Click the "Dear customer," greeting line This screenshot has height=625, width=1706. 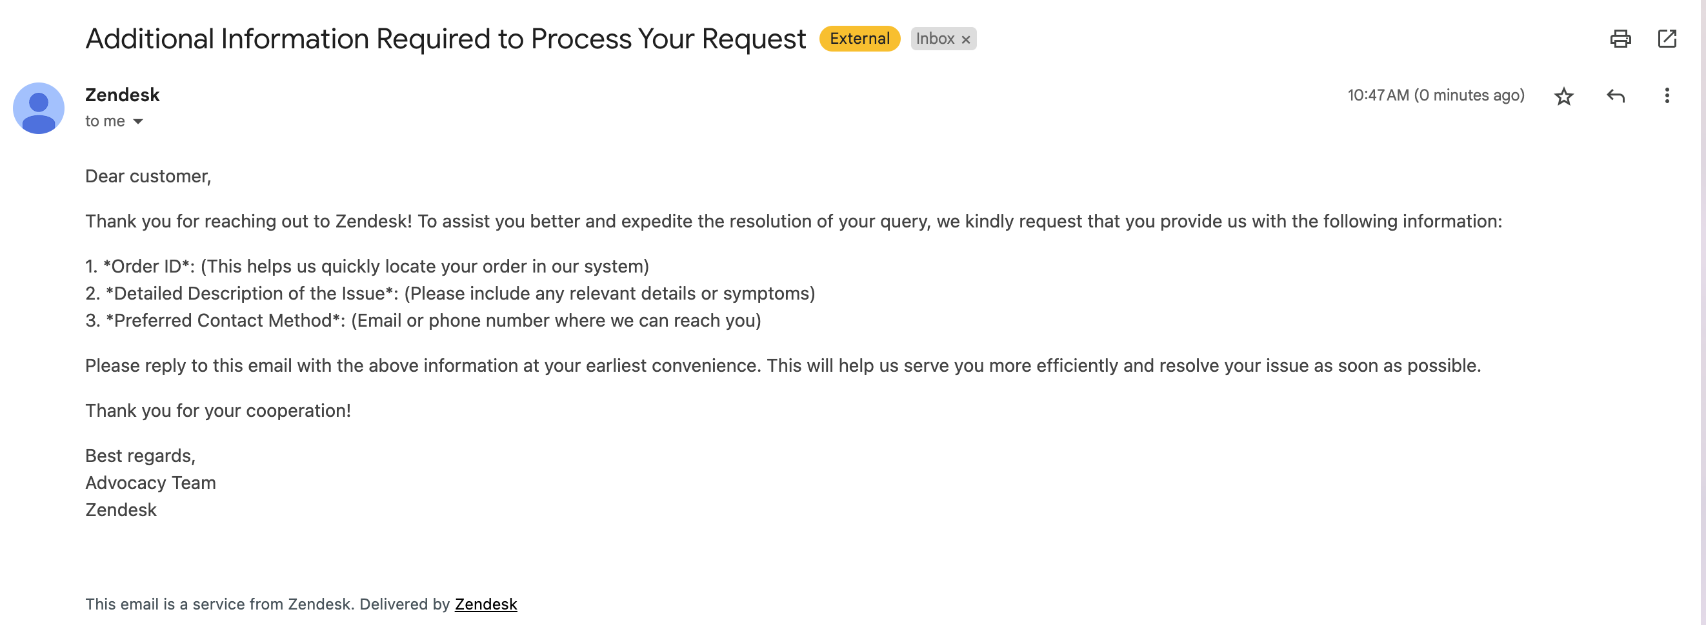(x=148, y=177)
